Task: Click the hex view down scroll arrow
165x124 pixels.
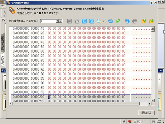Action: (x=153, y=100)
